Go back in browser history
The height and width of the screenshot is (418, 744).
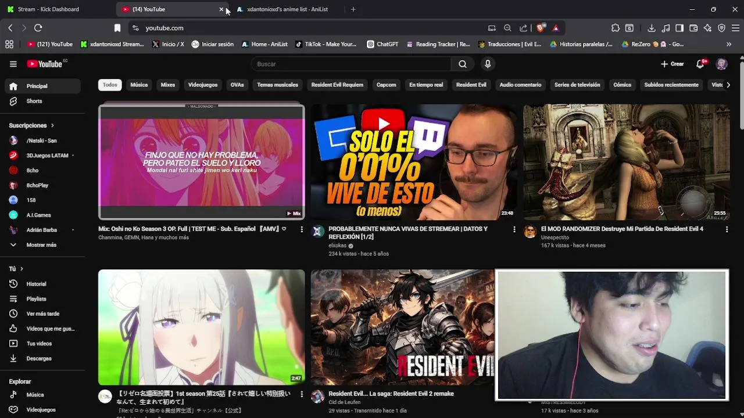pos(10,28)
